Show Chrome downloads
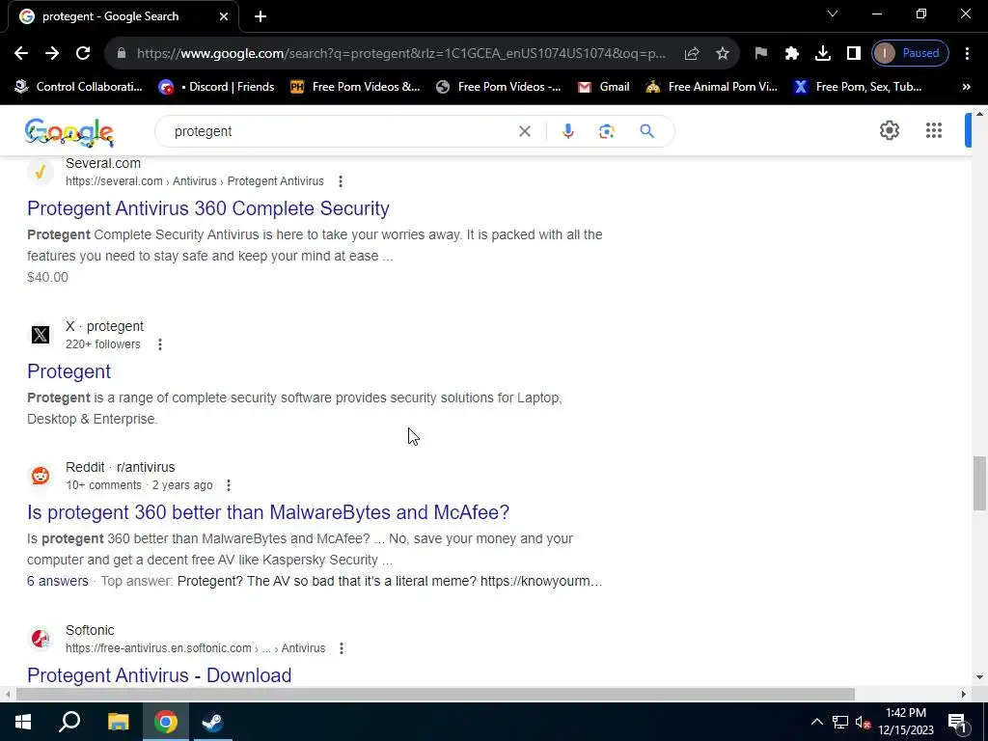The image size is (988, 741). tap(822, 54)
